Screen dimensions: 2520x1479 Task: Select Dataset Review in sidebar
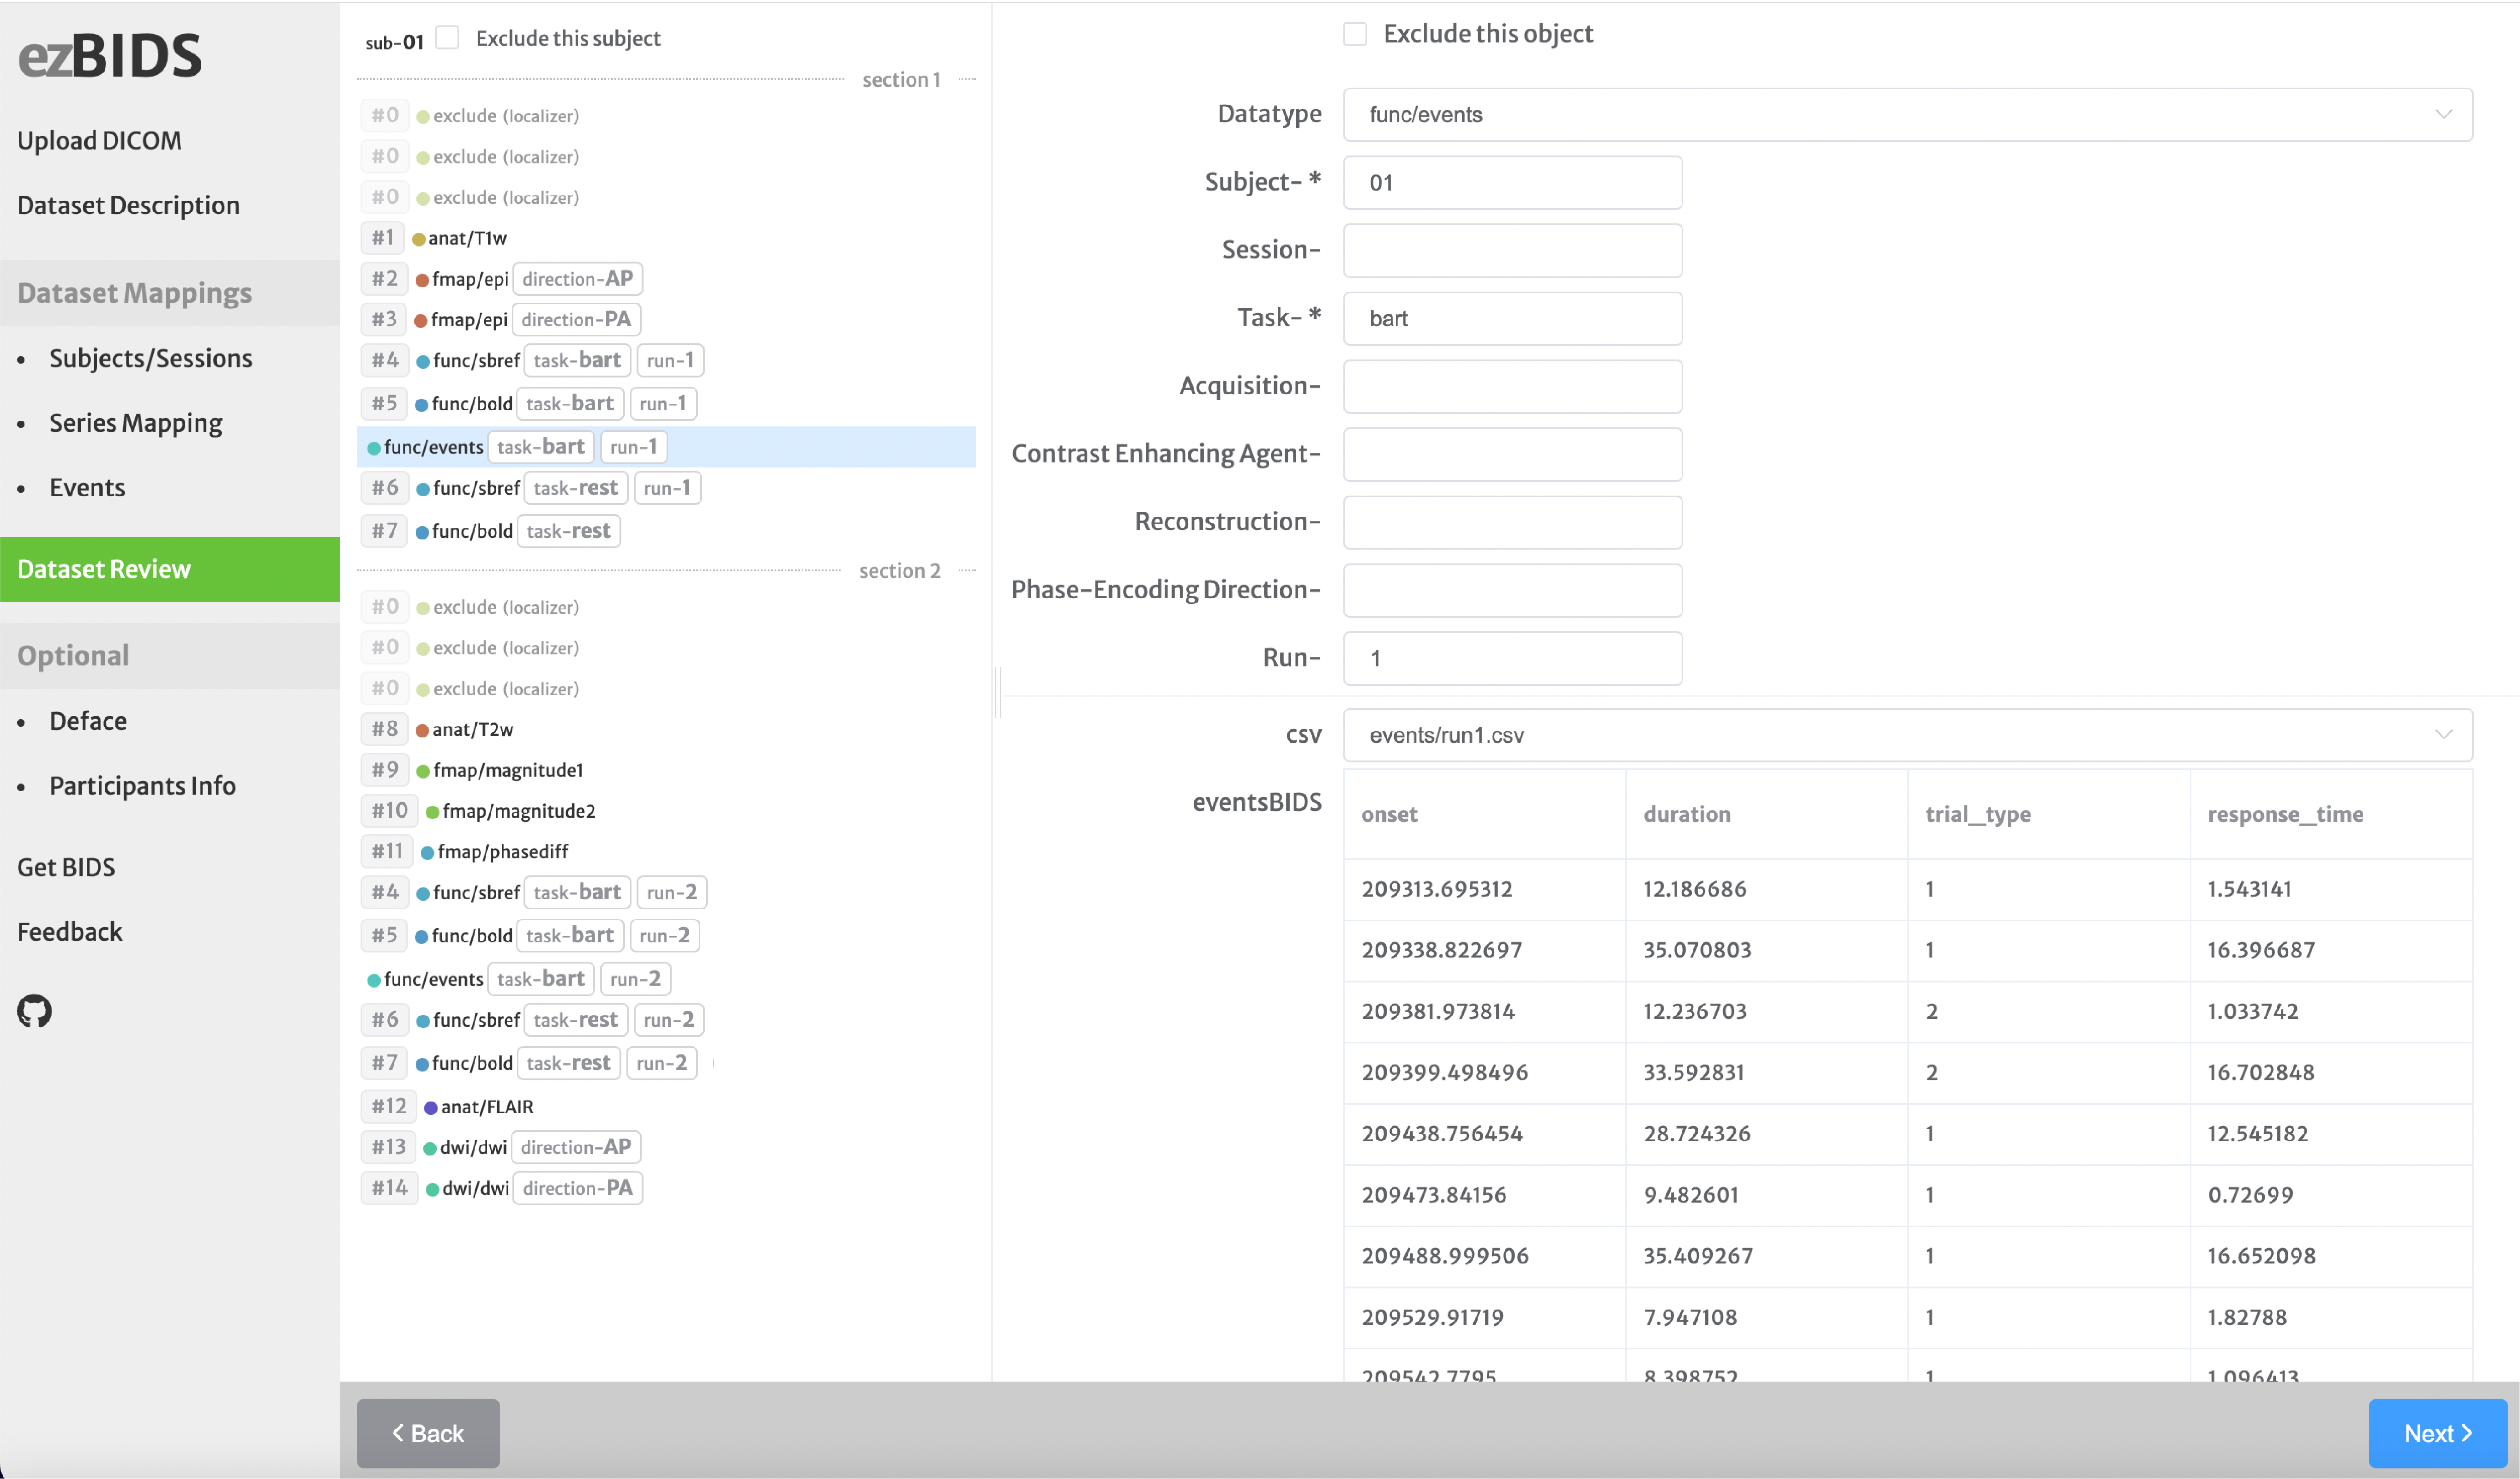click(170, 569)
